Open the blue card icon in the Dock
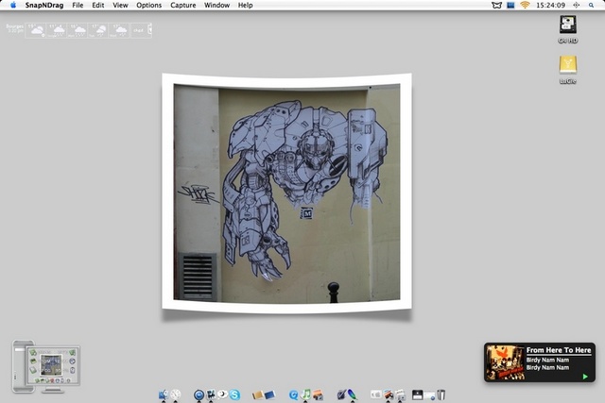The width and height of the screenshot is (605, 403). 269,395
